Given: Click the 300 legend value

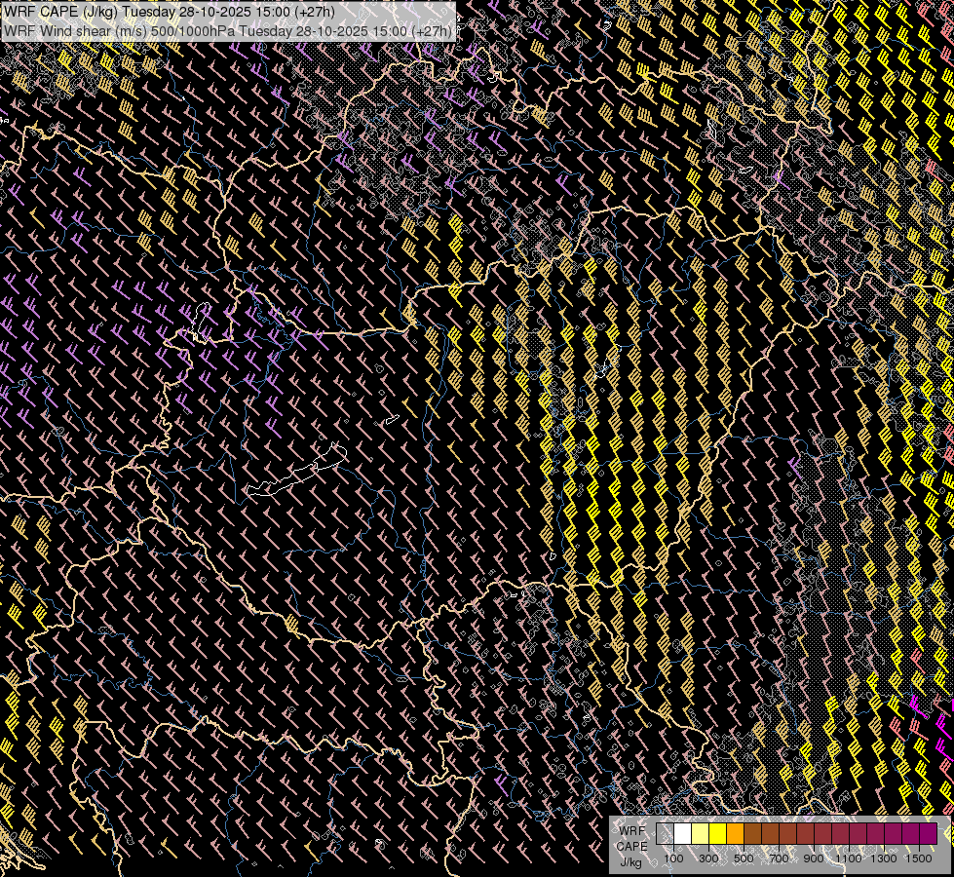Looking at the screenshot, I should click(708, 858).
